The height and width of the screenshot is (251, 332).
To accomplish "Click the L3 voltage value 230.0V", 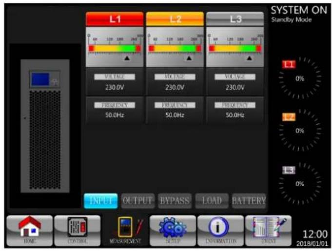I will pos(235,87).
